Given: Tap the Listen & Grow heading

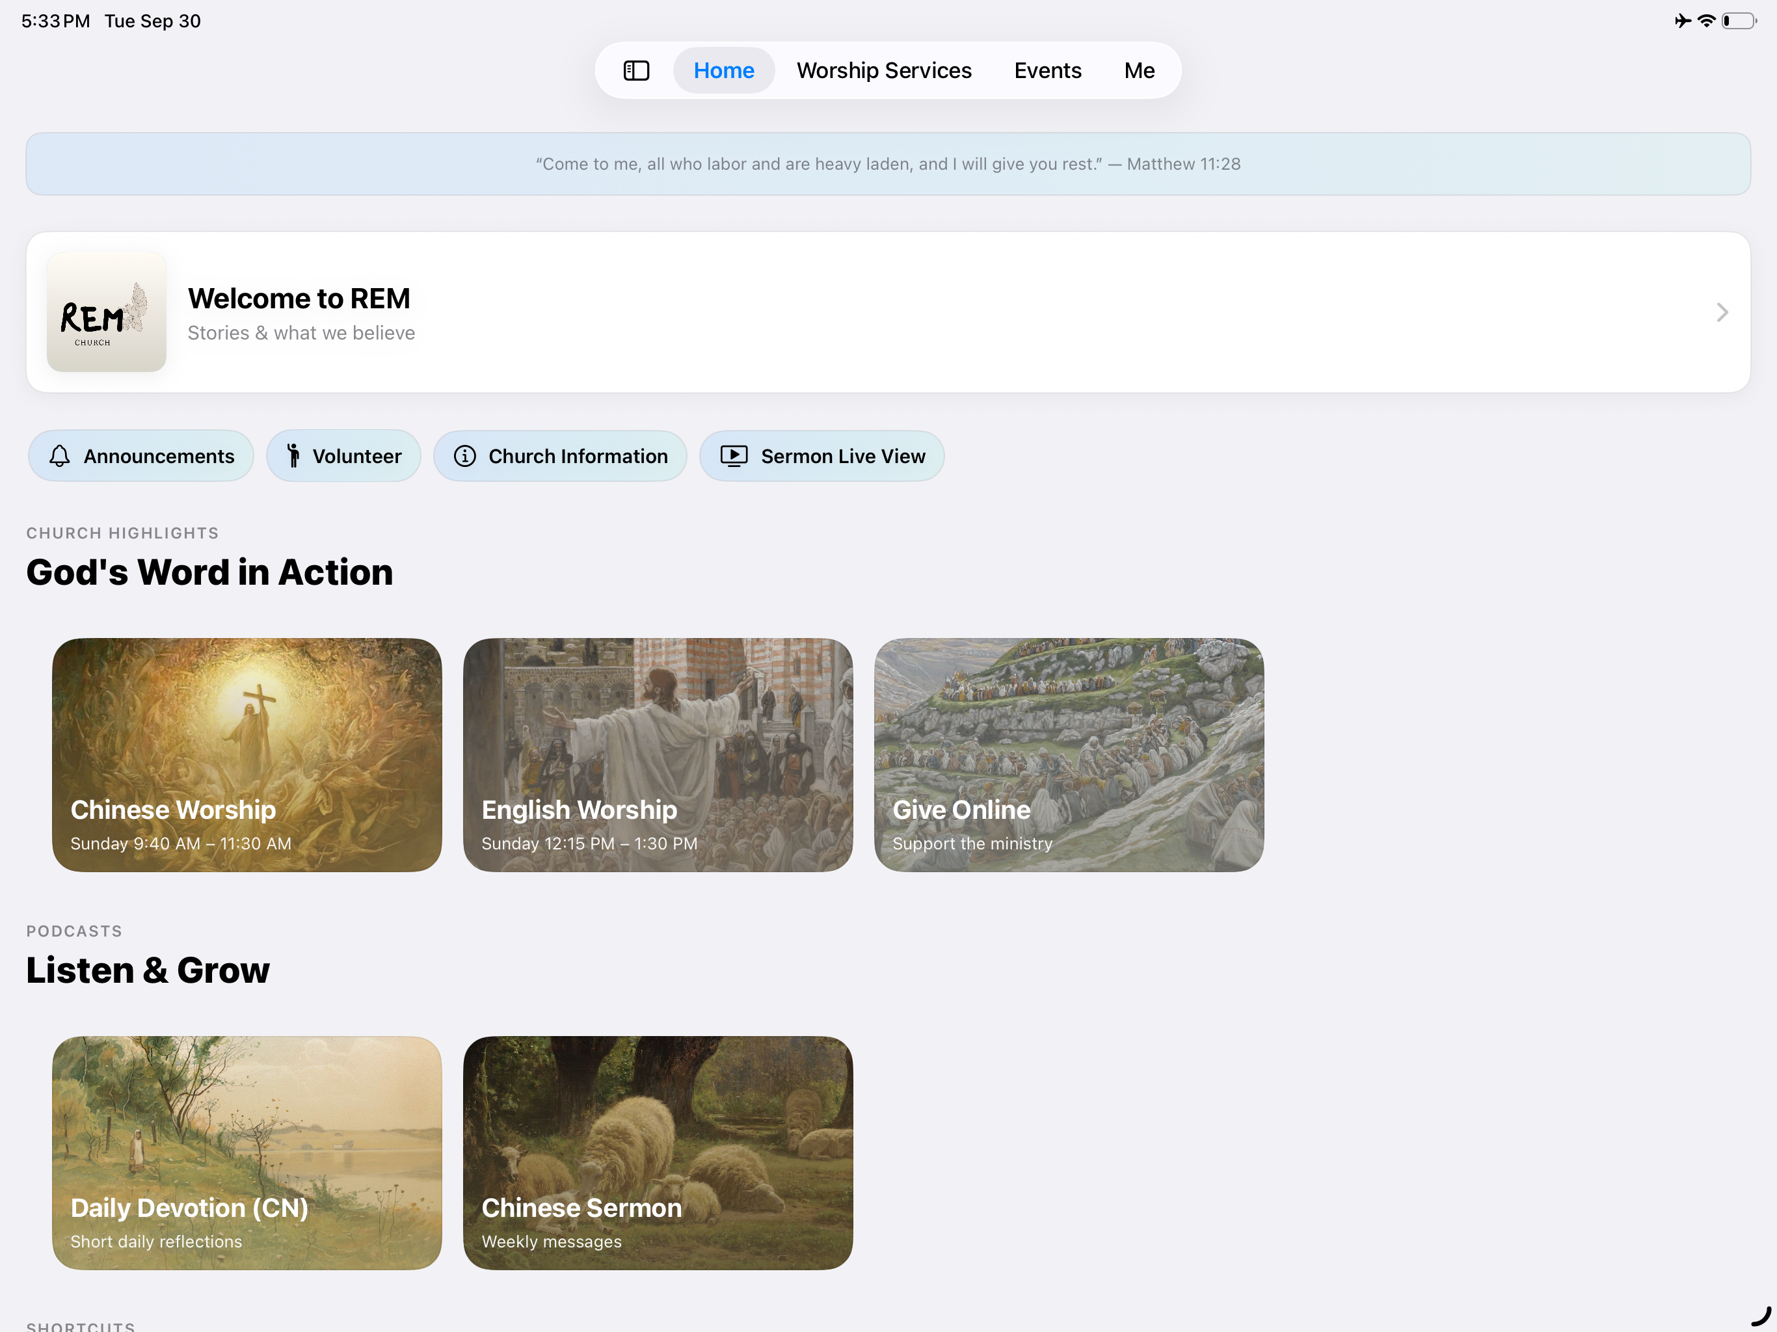Looking at the screenshot, I should (148, 970).
